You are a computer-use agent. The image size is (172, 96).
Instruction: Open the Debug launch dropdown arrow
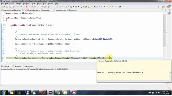coord(69,7)
